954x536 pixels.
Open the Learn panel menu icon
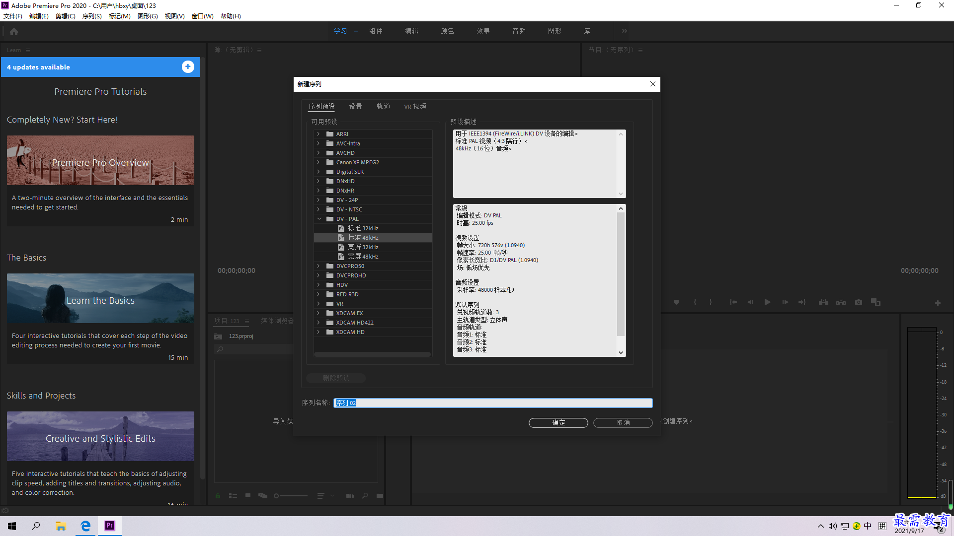click(28, 50)
